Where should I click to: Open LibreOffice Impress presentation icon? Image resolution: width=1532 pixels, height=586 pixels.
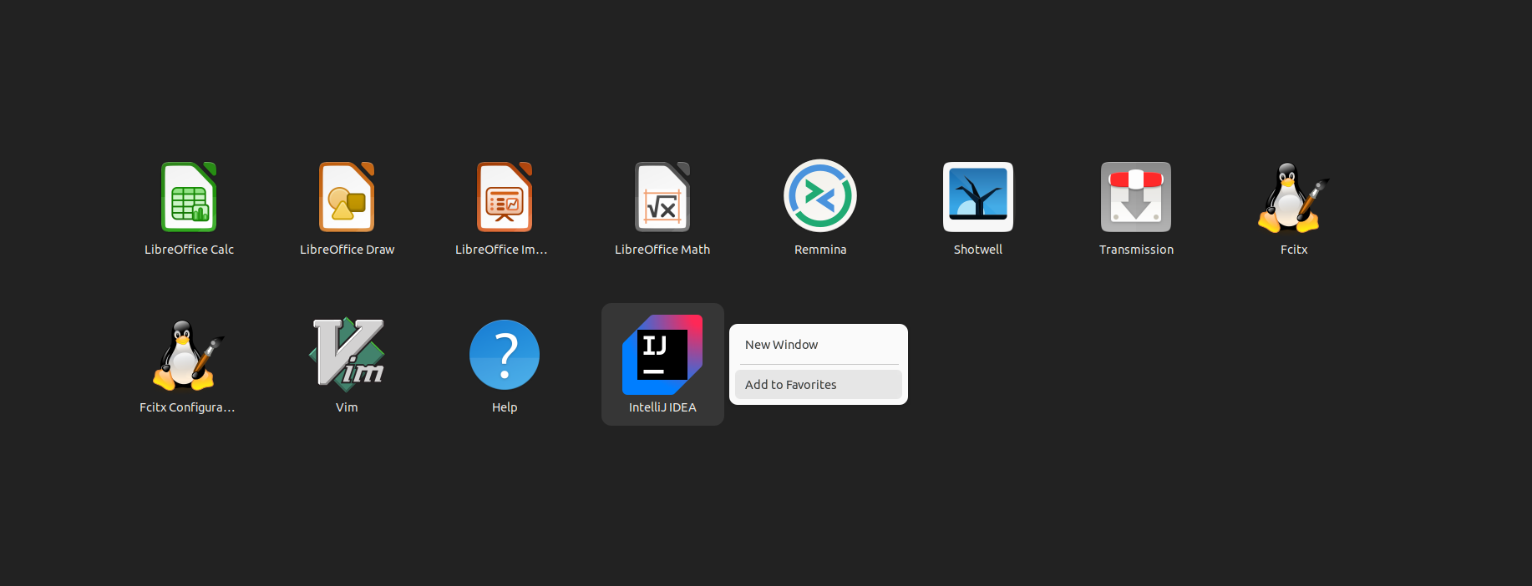[x=505, y=196]
